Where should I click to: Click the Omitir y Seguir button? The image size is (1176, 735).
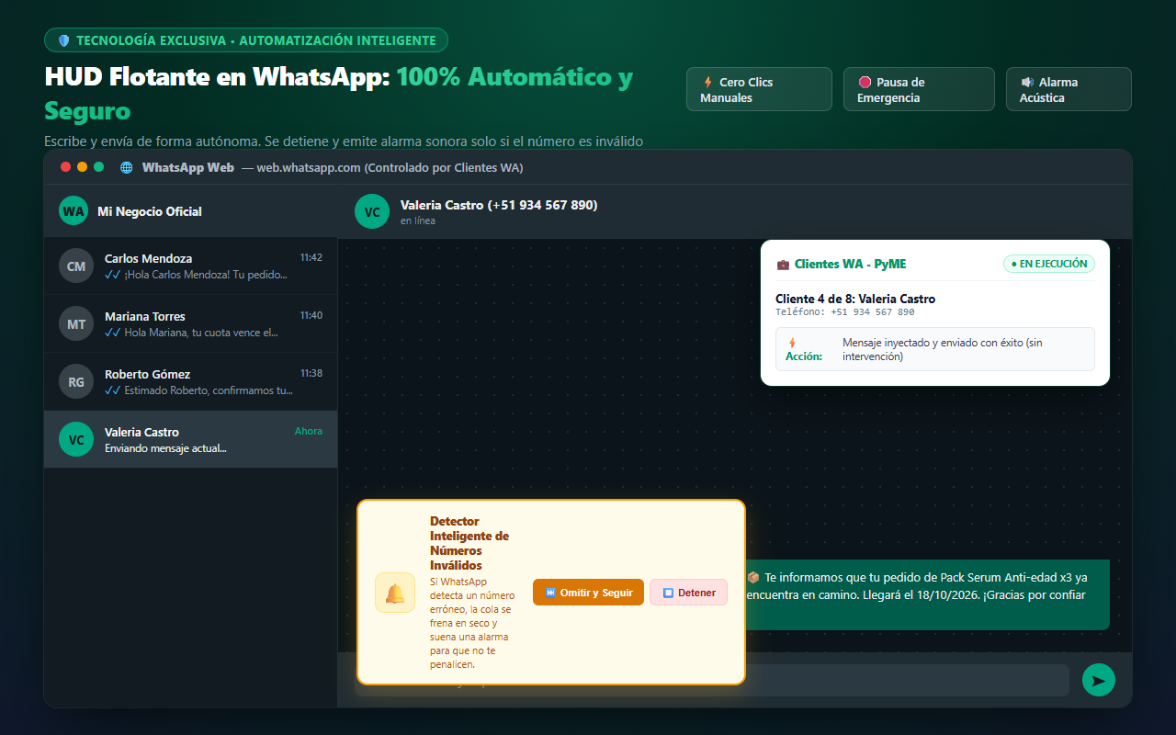pos(588,593)
